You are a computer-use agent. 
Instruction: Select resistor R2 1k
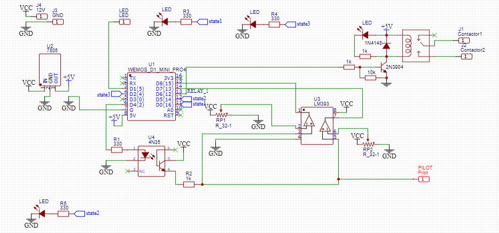pos(189,184)
